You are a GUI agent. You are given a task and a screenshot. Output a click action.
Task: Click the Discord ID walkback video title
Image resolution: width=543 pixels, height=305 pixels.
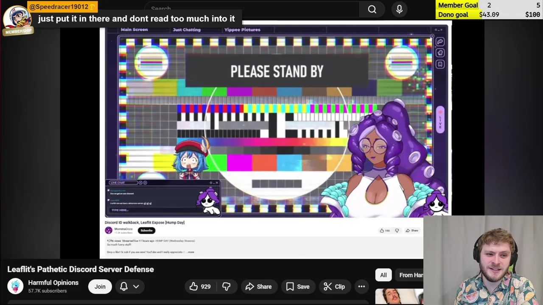pos(145,222)
